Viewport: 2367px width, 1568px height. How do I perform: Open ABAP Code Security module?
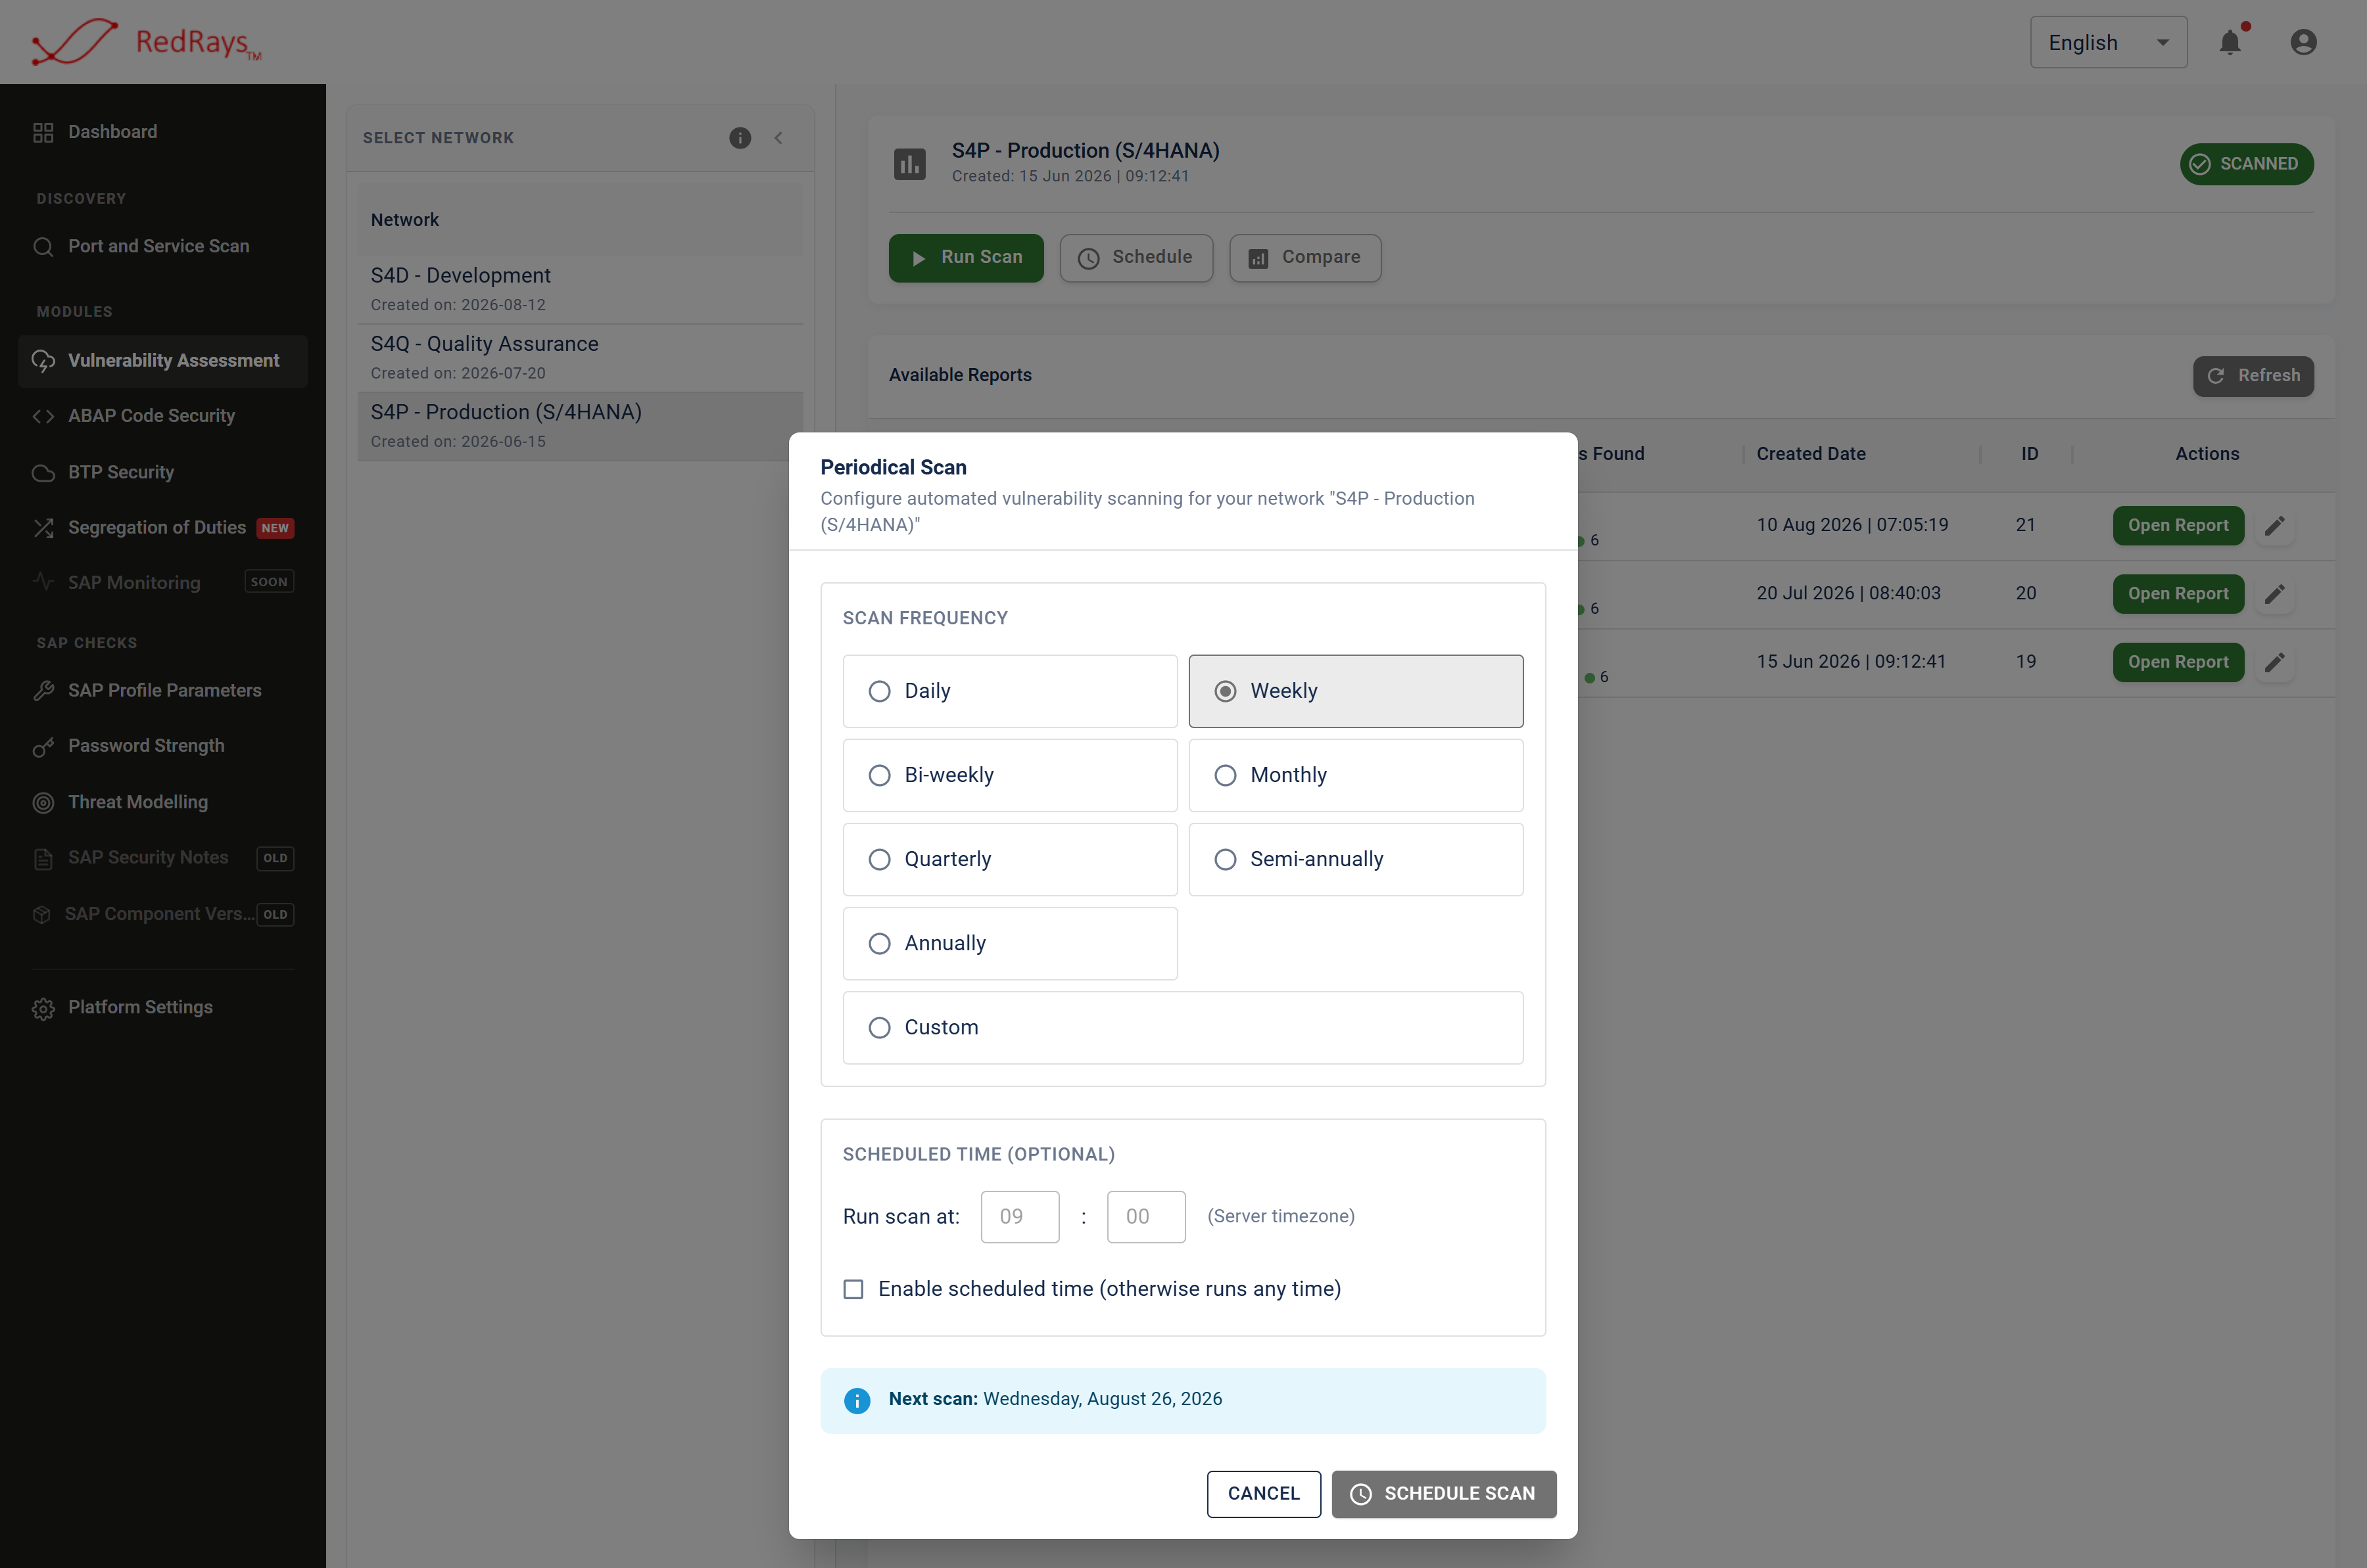163,416
